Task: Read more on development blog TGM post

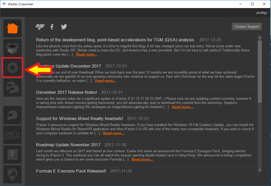Action: [x=87, y=54]
